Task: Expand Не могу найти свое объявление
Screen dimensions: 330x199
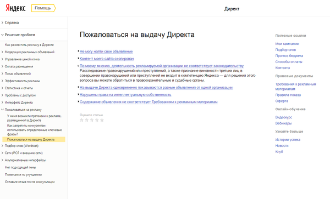Action: point(106,52)
